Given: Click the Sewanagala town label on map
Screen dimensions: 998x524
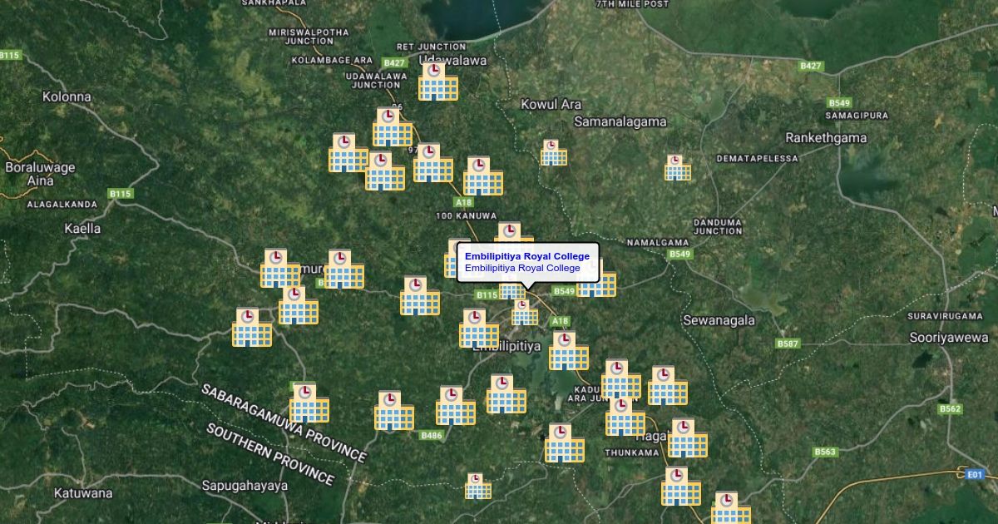Looking at the screenshot, I should point(719,320).
